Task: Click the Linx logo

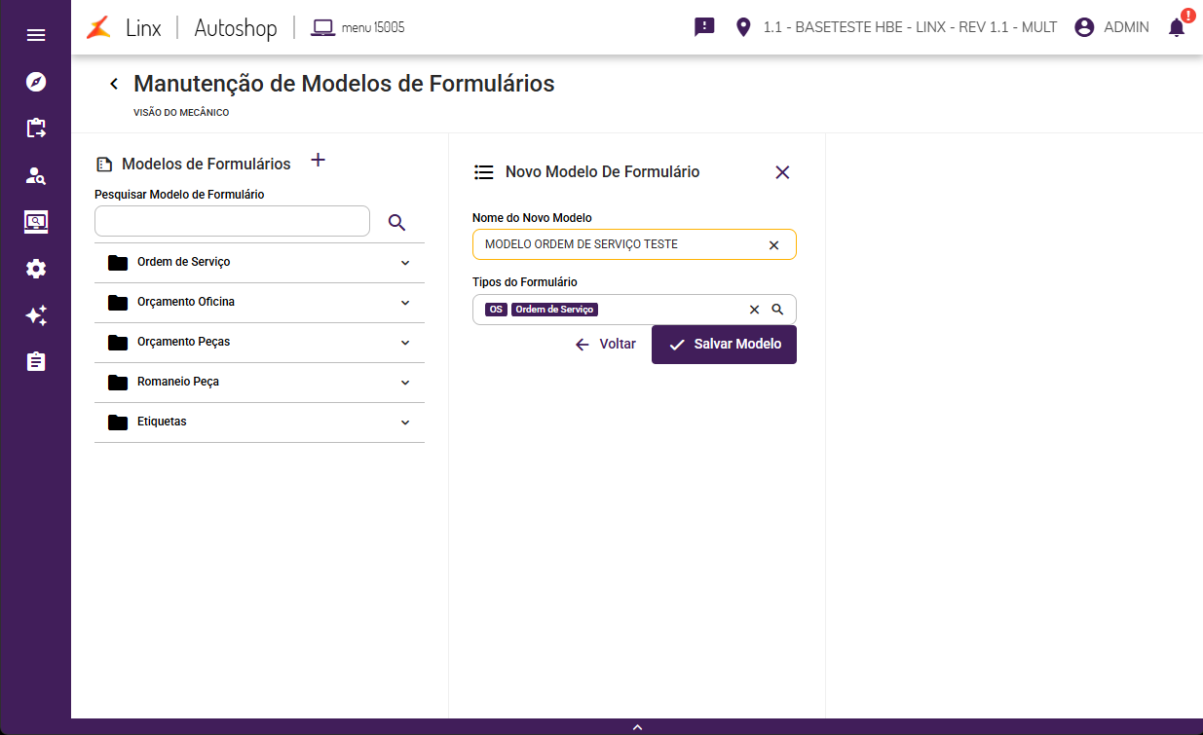Action: pyautogui.click(x=122, y=27)
